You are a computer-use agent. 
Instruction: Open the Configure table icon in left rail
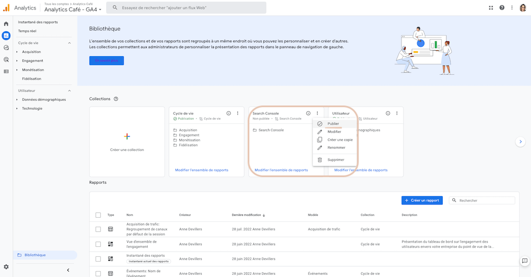[x=6, y=72]
